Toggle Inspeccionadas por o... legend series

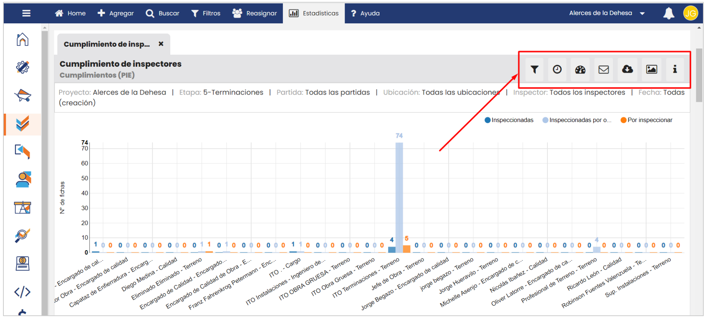point(576,120)
